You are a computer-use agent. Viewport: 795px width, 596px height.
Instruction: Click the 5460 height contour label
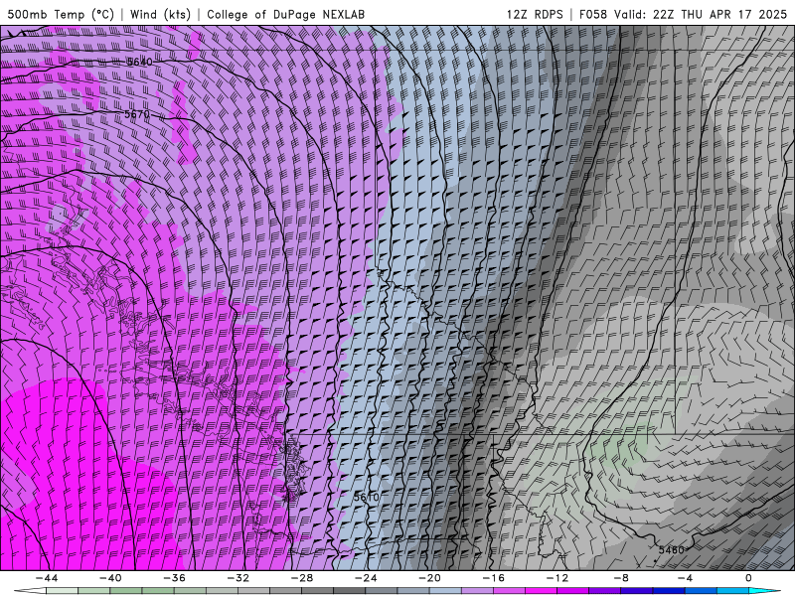coord(672,550)
